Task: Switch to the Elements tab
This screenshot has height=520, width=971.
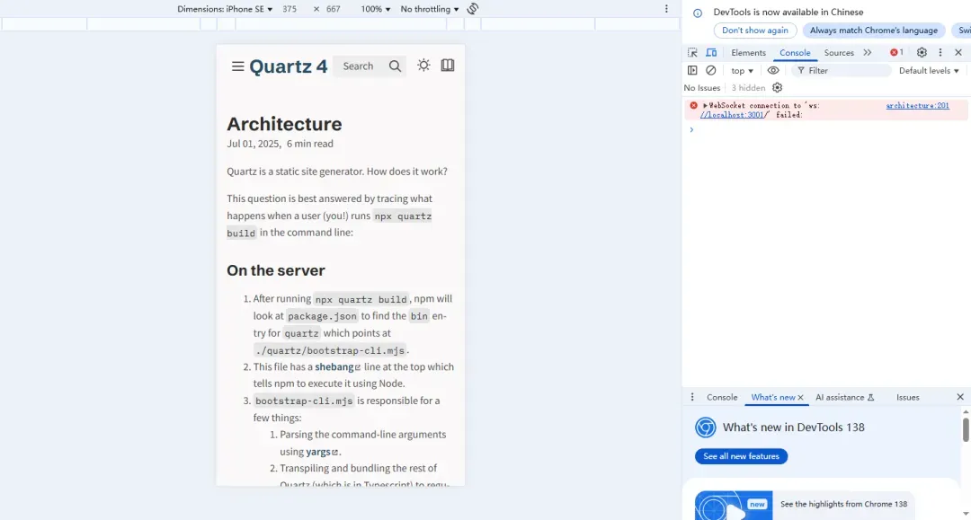Action: (748, 53)
